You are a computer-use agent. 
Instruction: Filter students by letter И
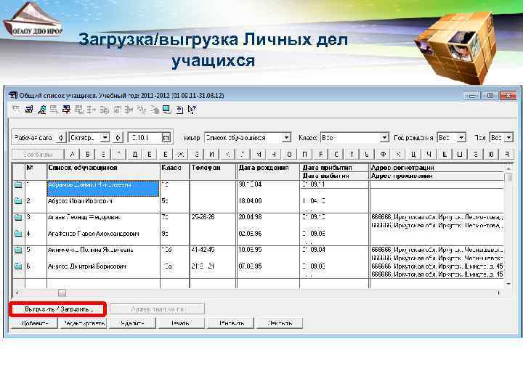pos(212,155)
